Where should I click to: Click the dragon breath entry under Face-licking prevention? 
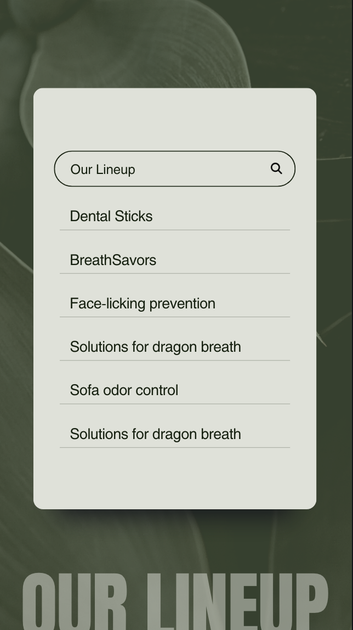(x=155, y=347)
